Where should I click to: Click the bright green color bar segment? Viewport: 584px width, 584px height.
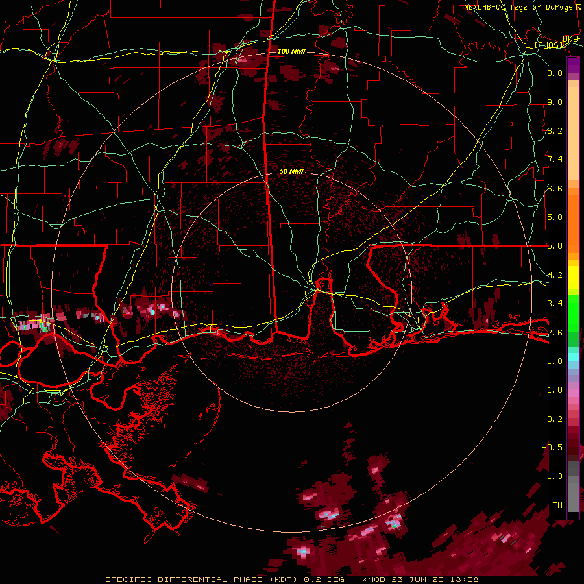pyautogui.click(x=573, y=313)
